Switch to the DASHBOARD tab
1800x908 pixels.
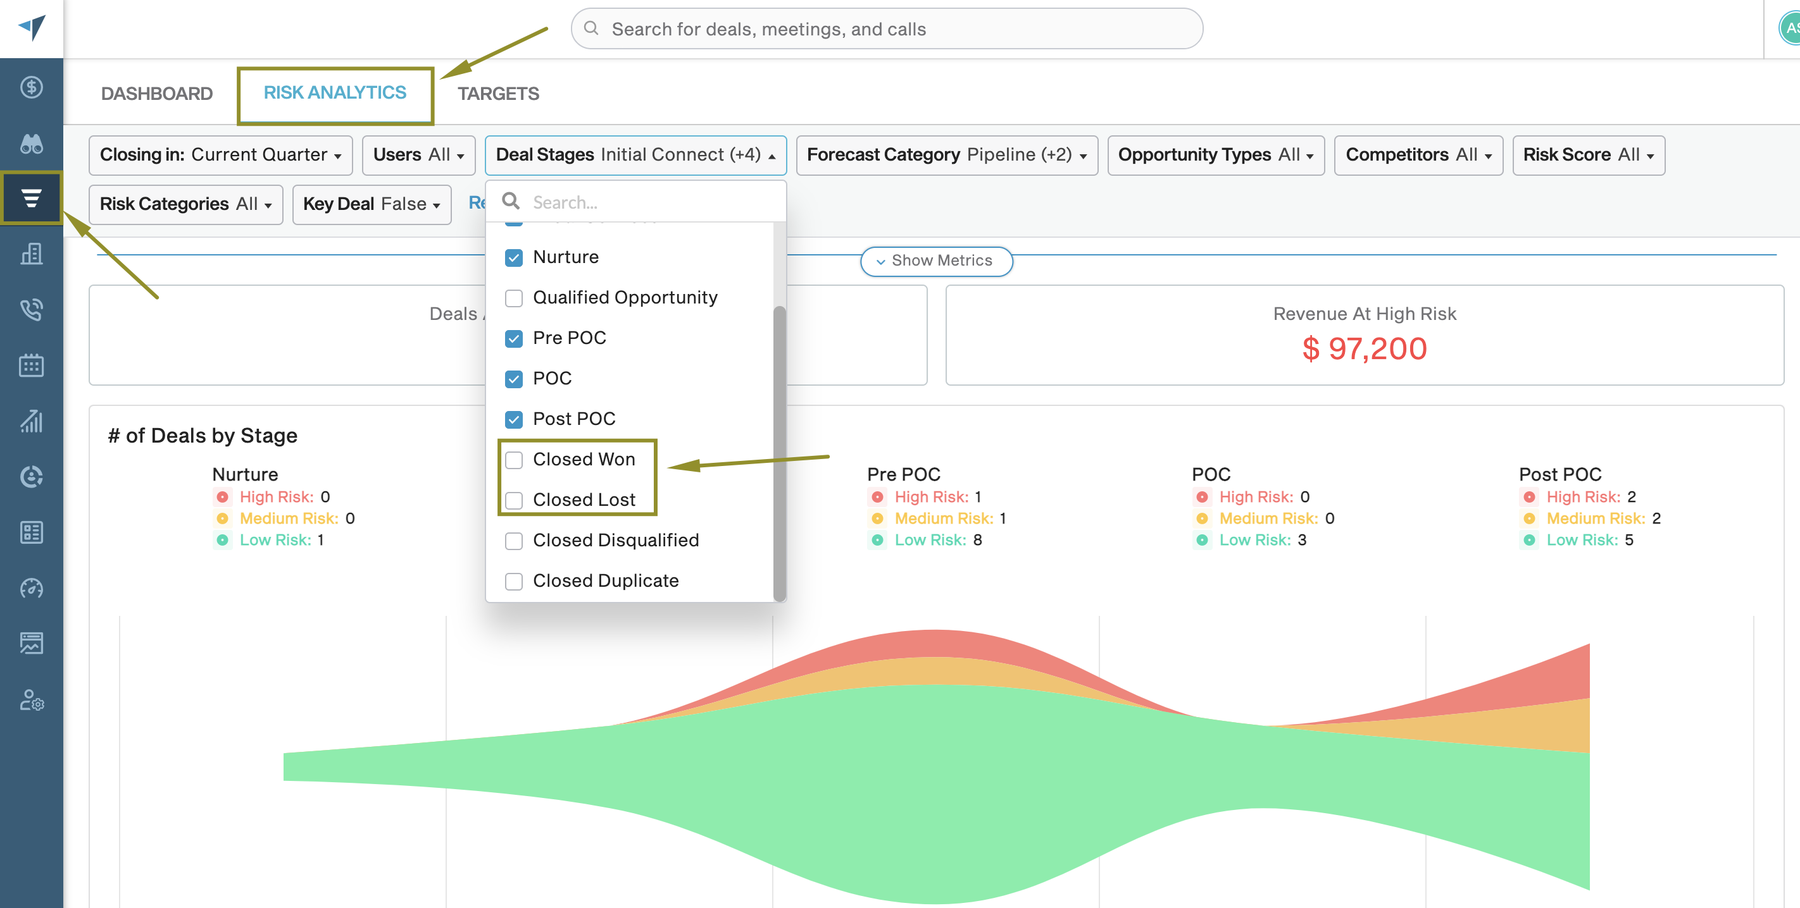point(156,94)
